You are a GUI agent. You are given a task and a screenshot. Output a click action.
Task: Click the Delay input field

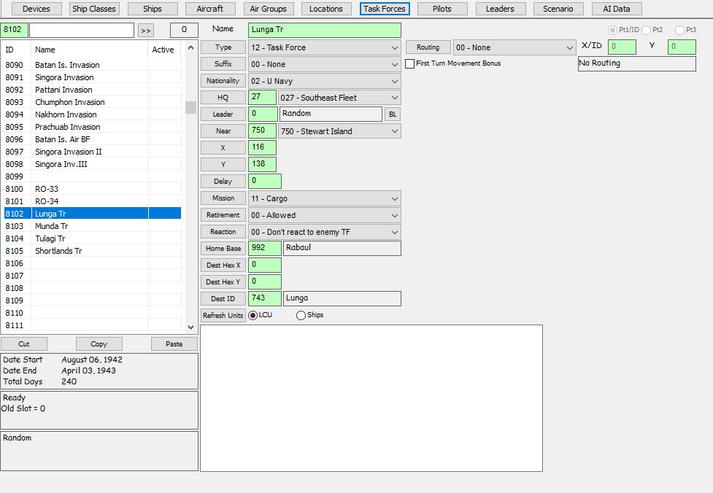pos(265,181)
